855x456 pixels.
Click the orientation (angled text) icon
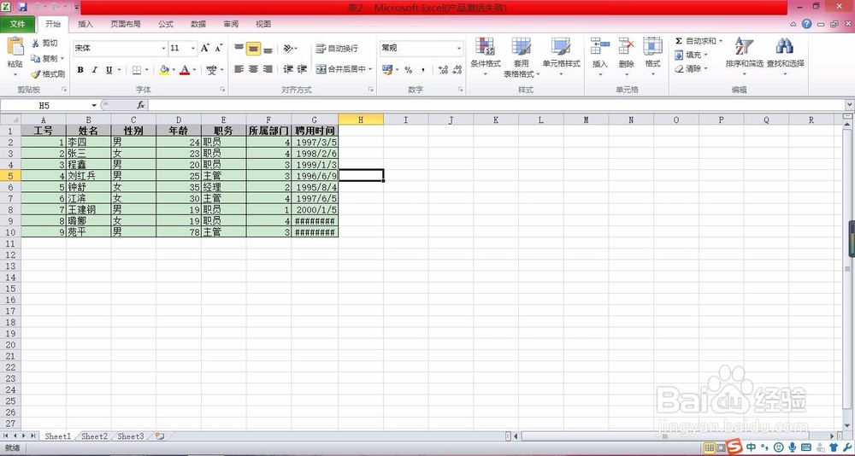[x=288, y=49]
